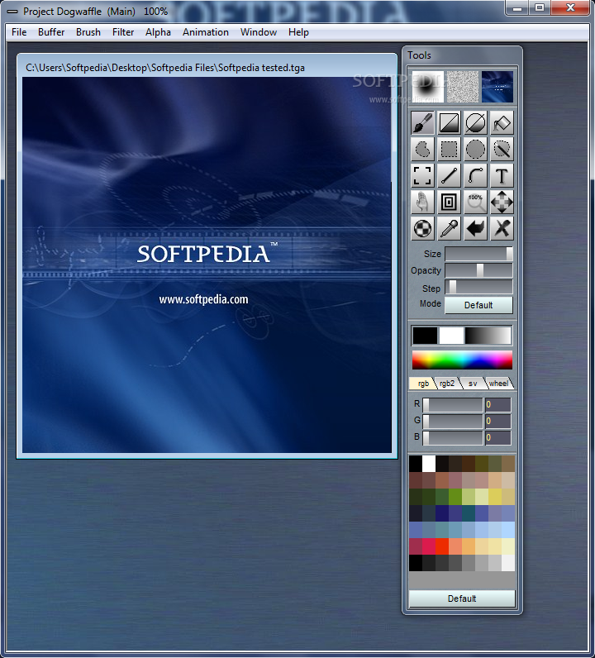Click the B blue channel slider
Screen dimensions: 595x658
click(453, 437)
